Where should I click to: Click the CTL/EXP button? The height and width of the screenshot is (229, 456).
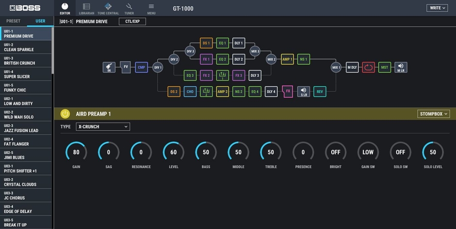tap(132, 21)
